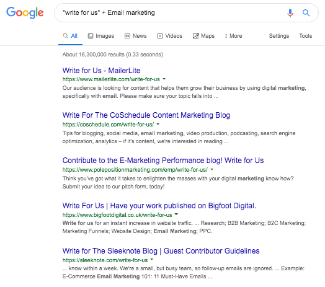Open the Videos tab icon
This screenshot has width=325, height=287.
pos(160,36)
